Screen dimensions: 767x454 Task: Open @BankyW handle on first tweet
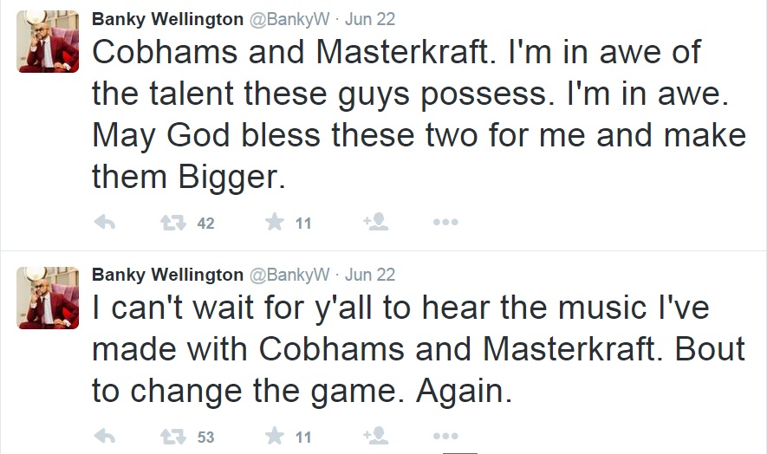click(289, 19)
